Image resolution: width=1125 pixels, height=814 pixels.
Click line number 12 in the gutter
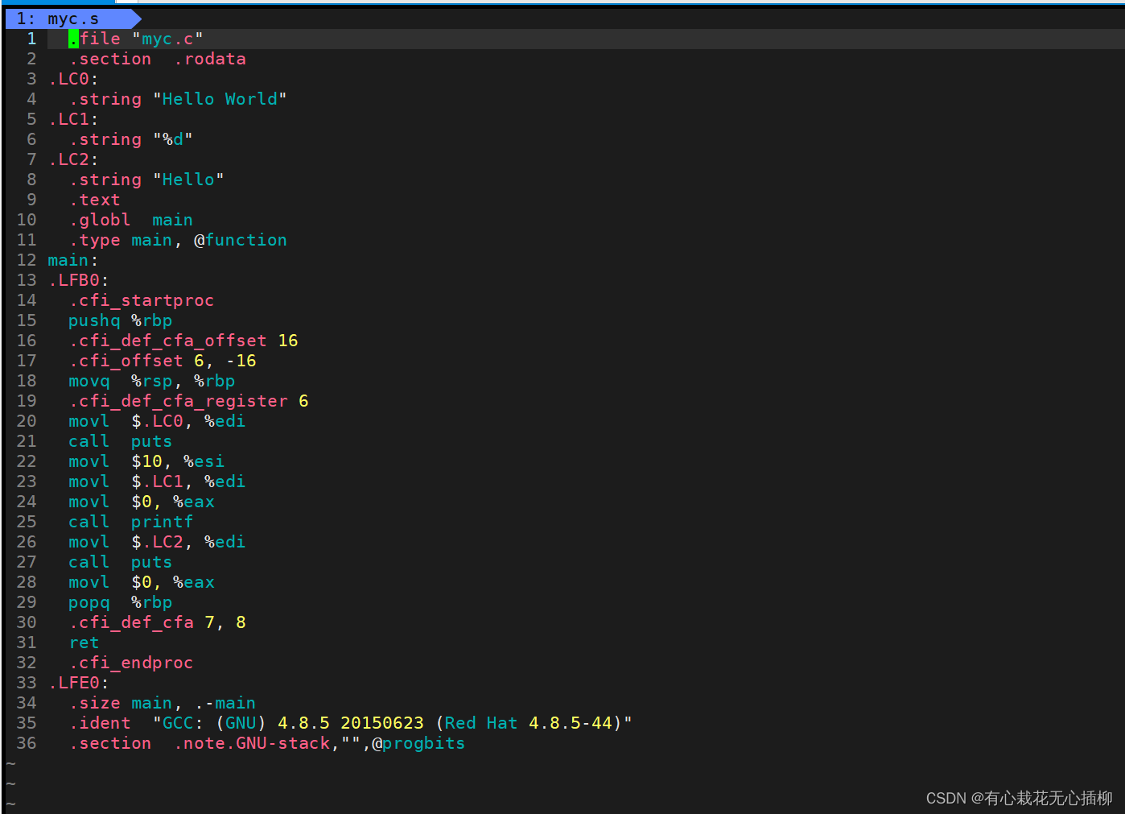pyautogui.click(x=27, y=260)
